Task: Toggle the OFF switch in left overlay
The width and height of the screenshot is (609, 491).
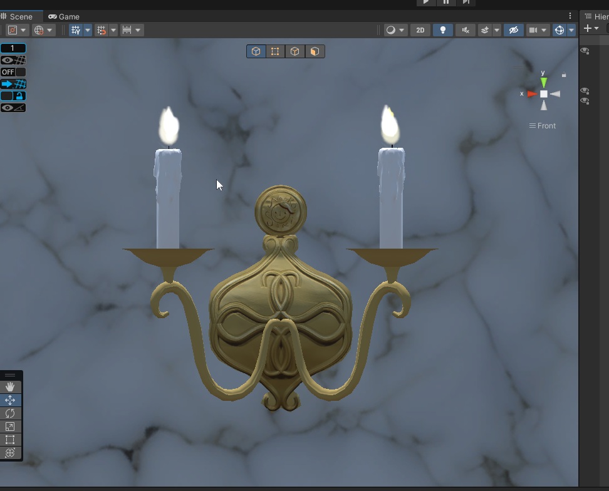Action: pos(13,72)
